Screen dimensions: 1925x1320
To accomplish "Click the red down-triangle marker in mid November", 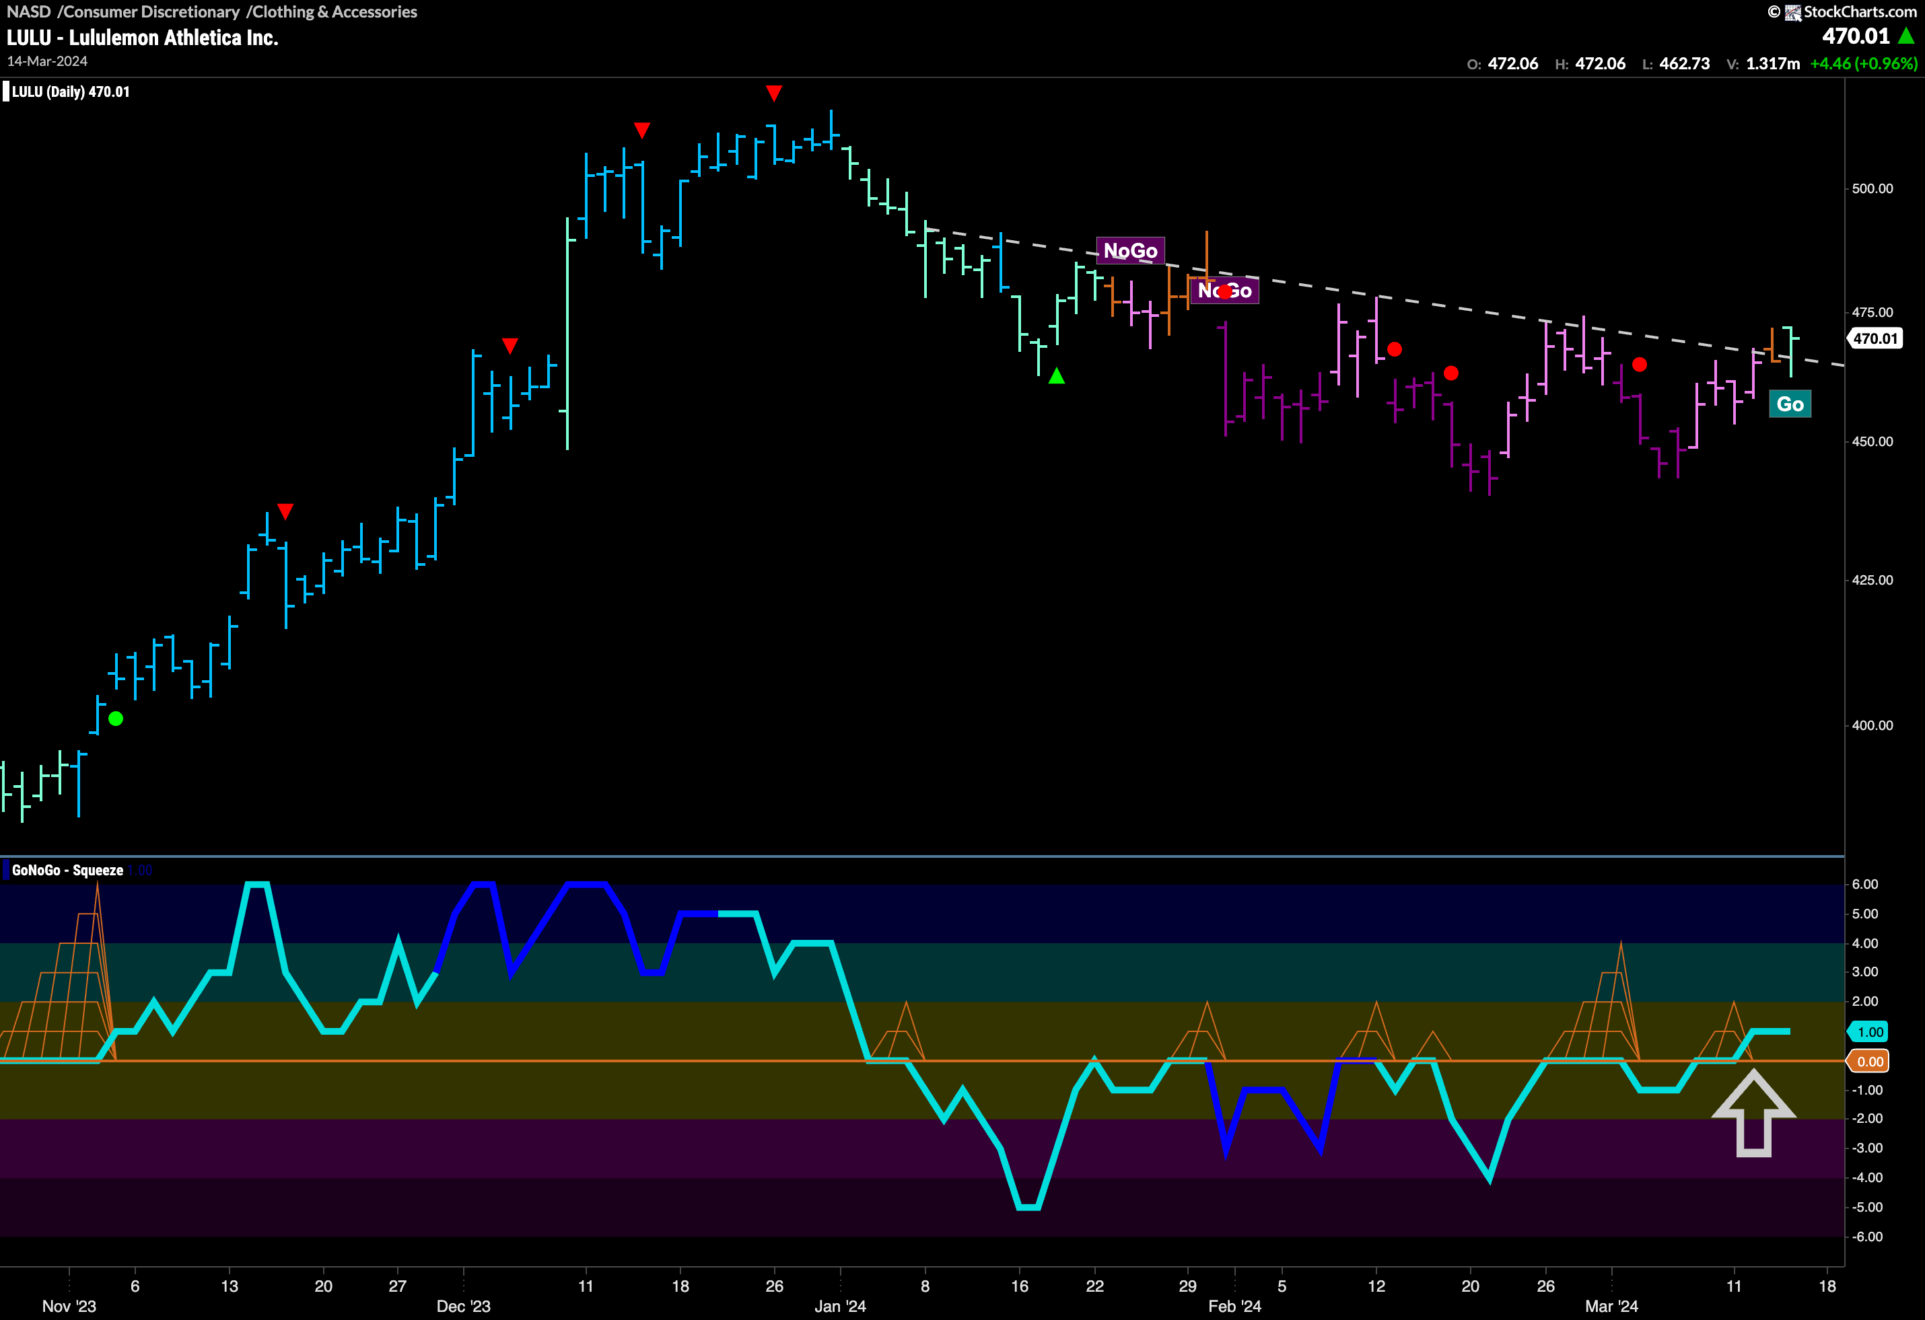I will coord(285,511).
